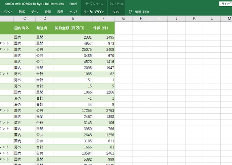Select the cell containing 2467

[73, 117]
